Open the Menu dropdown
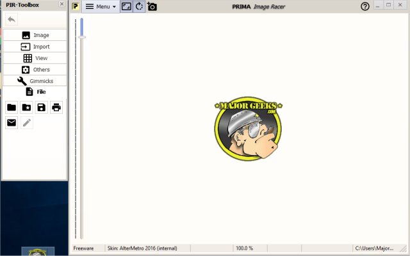The width and height of the screenshot is (410, 256). 101,6
